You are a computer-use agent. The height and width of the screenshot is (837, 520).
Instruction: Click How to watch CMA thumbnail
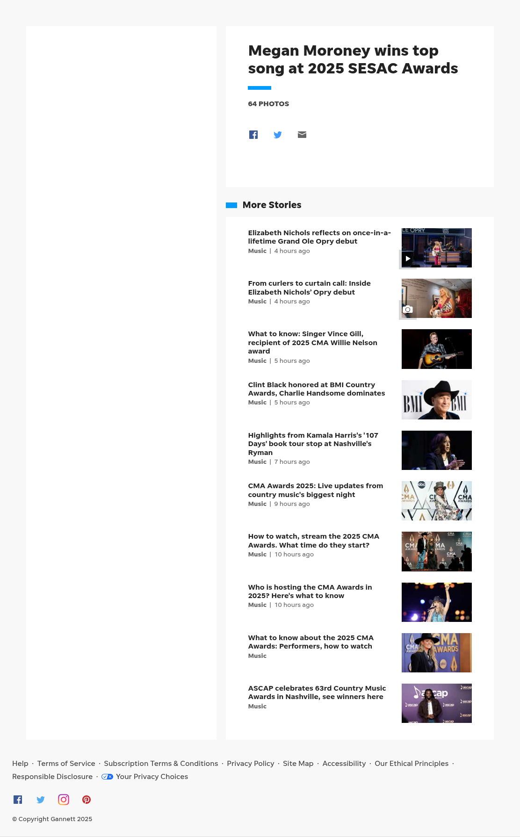click(x=437, y=551)
